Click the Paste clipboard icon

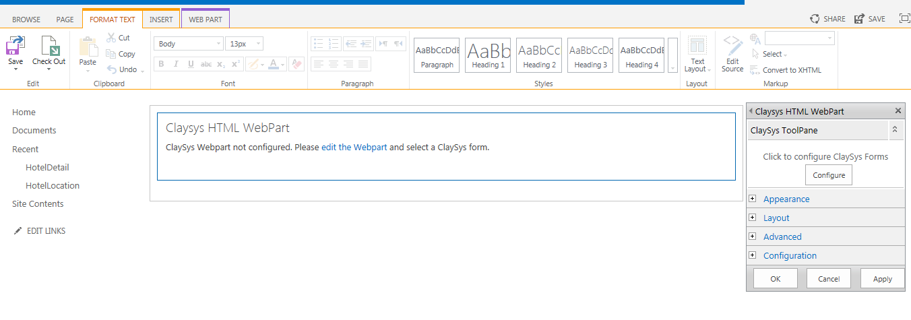tap(88, 46)
